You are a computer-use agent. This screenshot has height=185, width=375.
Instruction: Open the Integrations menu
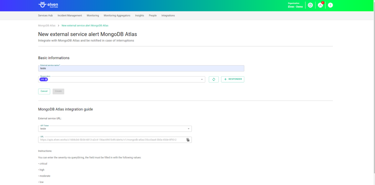point(168,16)
